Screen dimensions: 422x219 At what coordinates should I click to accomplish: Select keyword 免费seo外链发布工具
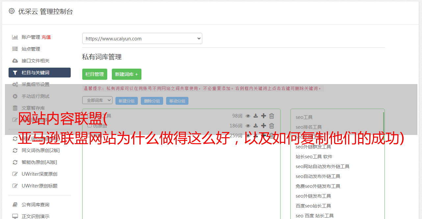(318, 186)
